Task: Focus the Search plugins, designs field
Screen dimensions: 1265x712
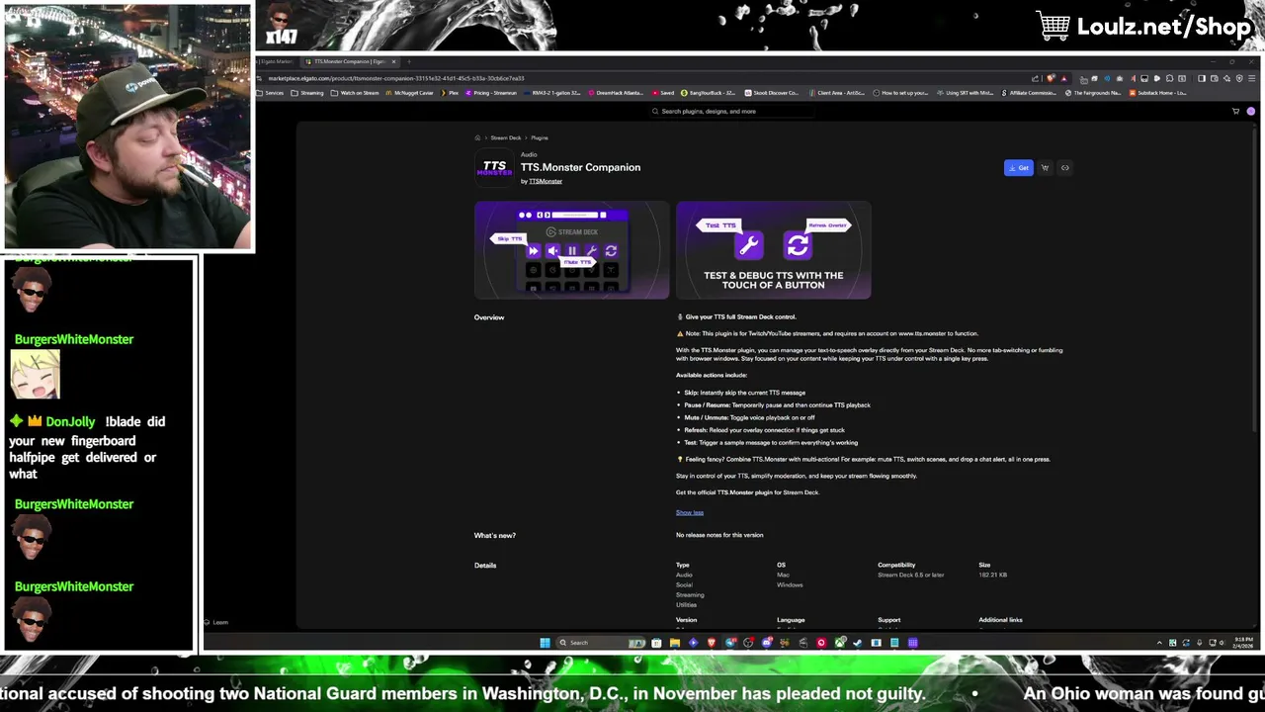Action: coord(731,111)
